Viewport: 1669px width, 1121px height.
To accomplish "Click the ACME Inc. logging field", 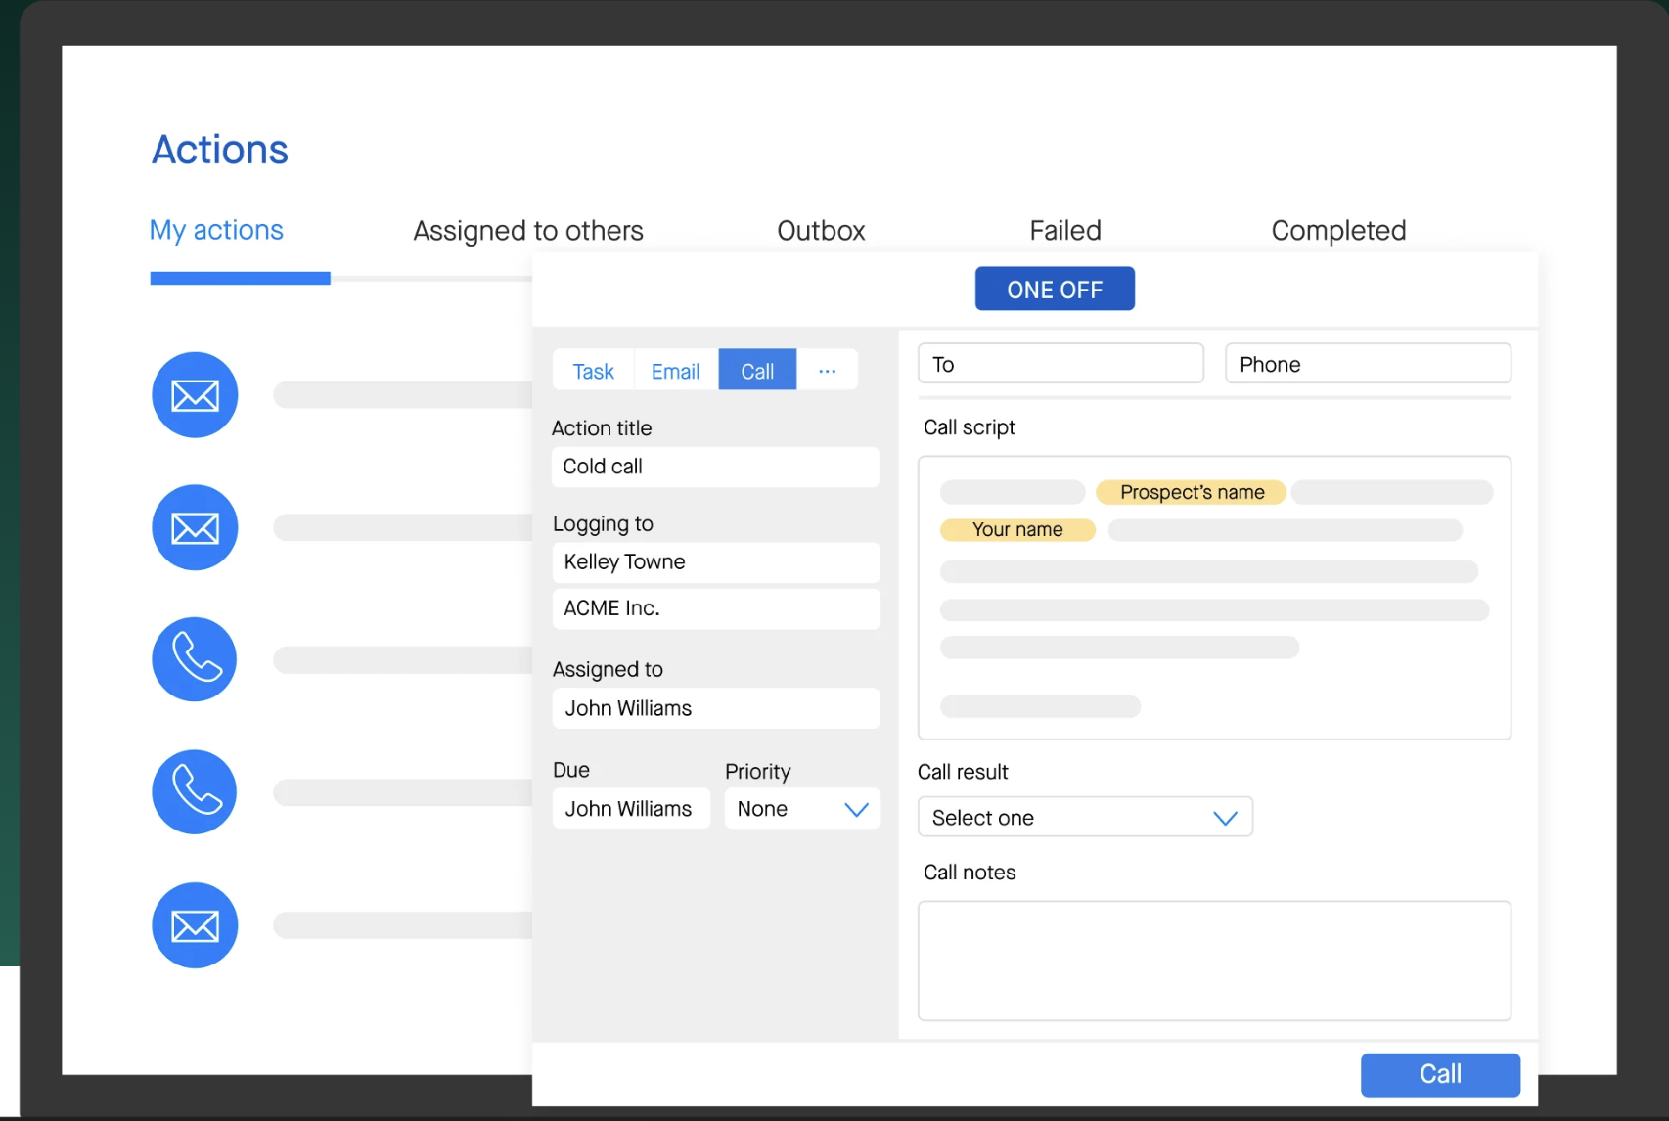I will [716, 608].
